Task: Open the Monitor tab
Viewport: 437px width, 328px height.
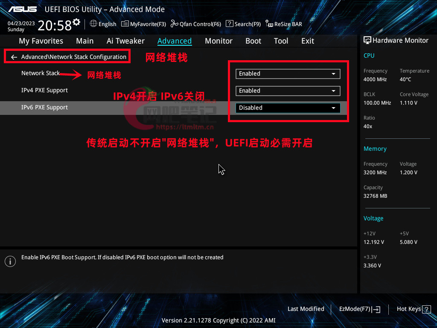Action: 219,41
